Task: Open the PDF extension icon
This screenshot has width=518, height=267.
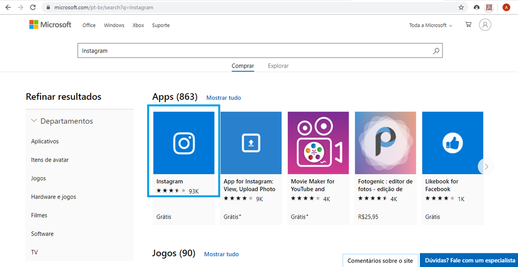Action: pos(489,7)
